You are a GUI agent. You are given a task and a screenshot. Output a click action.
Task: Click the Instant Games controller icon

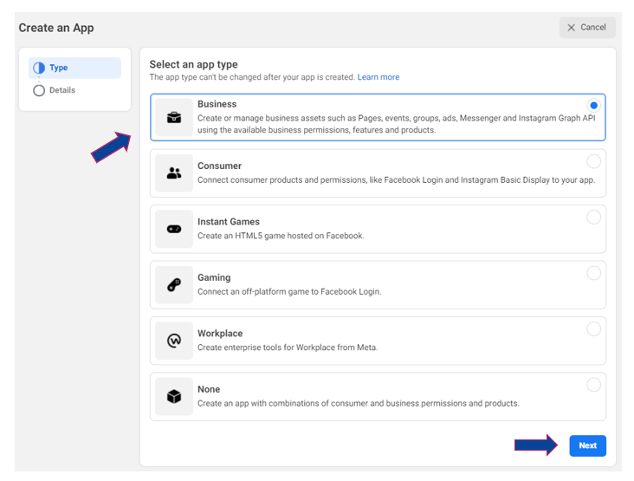click(x=174, y=229)
